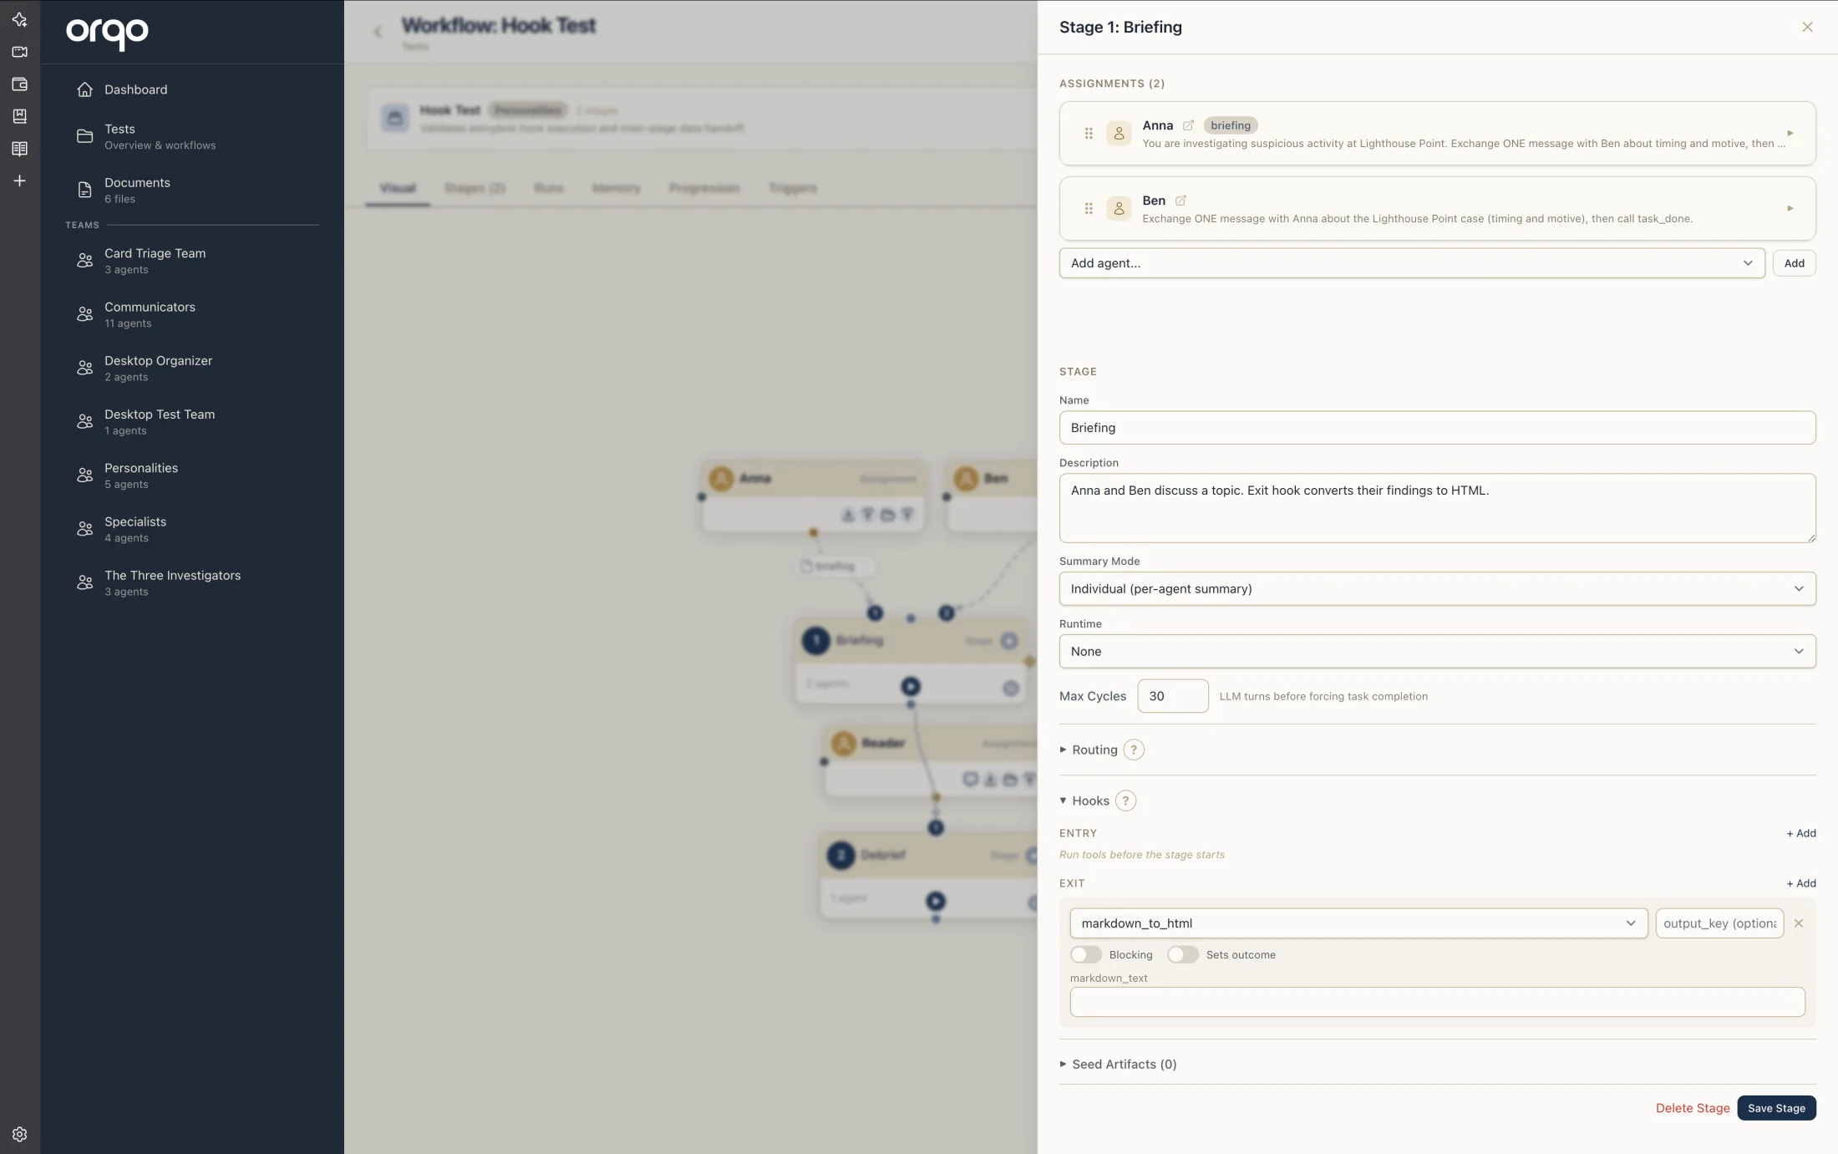Click Ben's avatar icon in the assignments
Image resolution: width=1838 pixels, height=1154 pixels.
coord(1119,208)
